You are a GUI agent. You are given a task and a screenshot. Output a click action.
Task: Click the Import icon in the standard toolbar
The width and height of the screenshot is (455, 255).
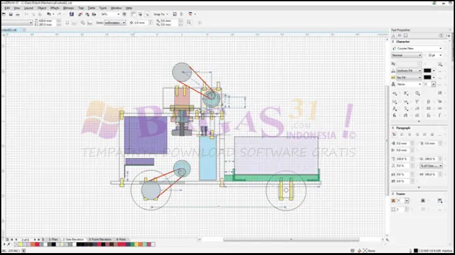(80, 14)
